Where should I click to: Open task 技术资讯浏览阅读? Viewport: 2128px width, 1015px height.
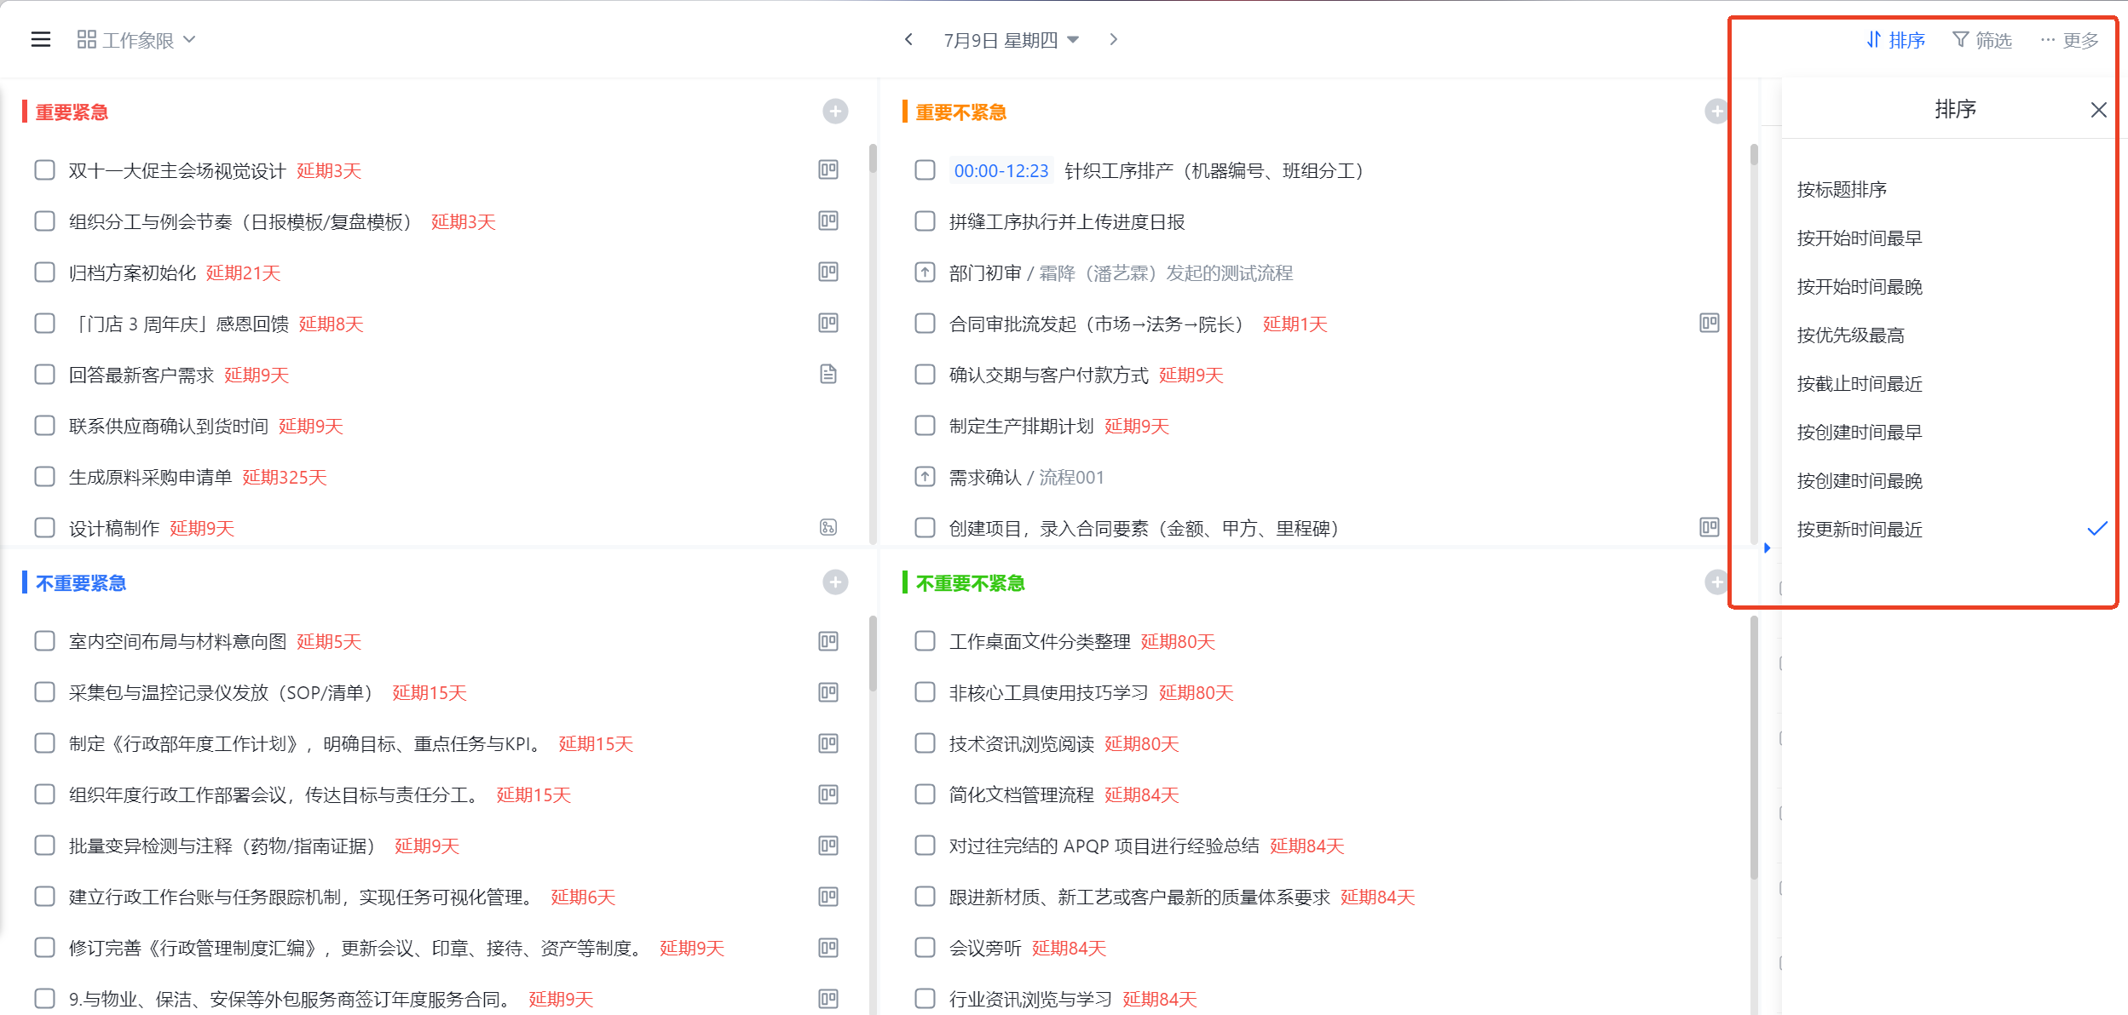(1021, 743)
